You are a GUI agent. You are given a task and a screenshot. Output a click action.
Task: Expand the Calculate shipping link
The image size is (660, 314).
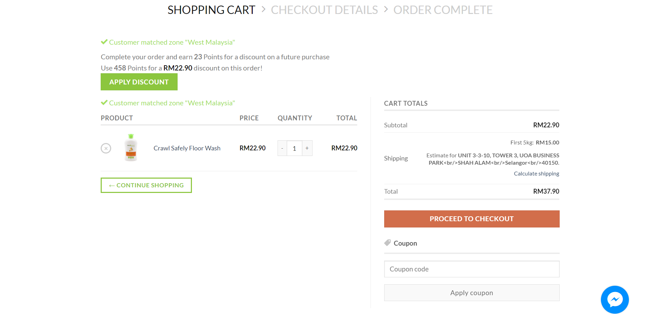[x=536, y=173]
